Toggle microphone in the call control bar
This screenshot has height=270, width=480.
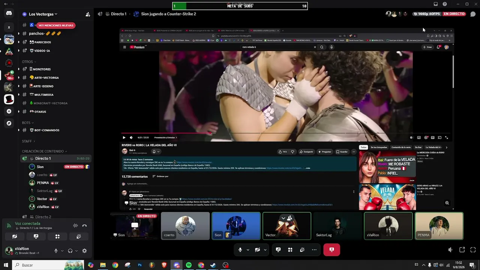tap(240, 250)
